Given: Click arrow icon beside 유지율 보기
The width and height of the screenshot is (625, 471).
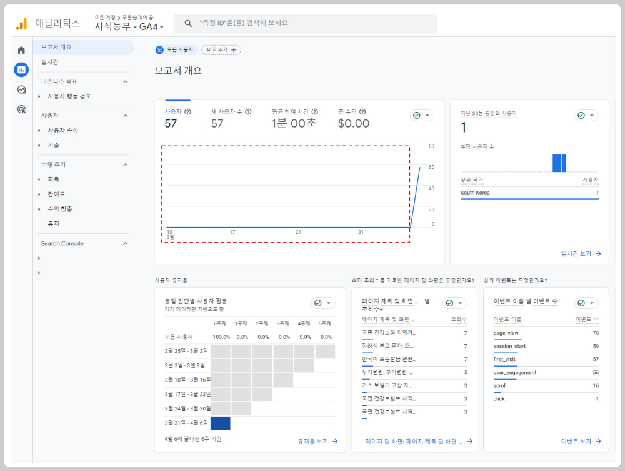Looking at the screenshot, I should 335,442.
